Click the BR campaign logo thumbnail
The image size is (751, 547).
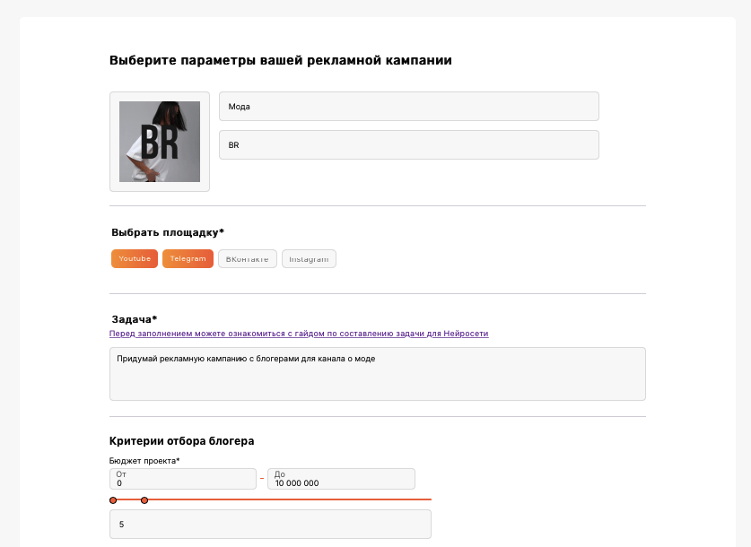click(160, 142)
